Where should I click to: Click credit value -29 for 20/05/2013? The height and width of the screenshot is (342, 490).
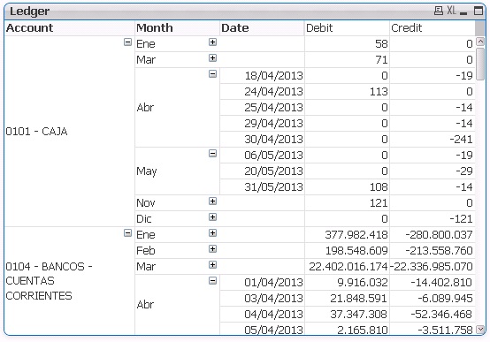(x=433, y=171)
